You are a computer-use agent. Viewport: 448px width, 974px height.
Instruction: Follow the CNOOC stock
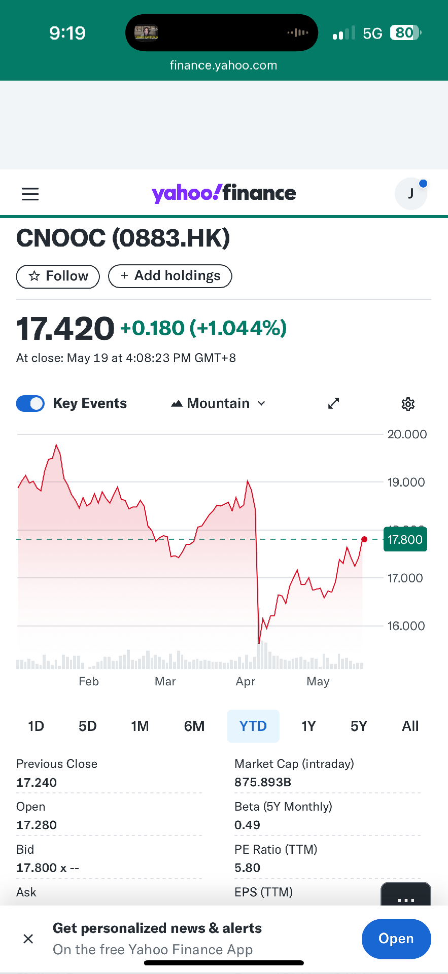[58, 276]
